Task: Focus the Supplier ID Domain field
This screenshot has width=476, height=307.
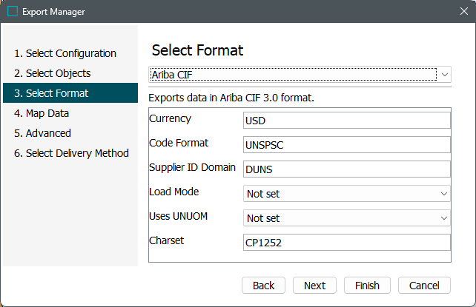Action: [x=346, y=169]
